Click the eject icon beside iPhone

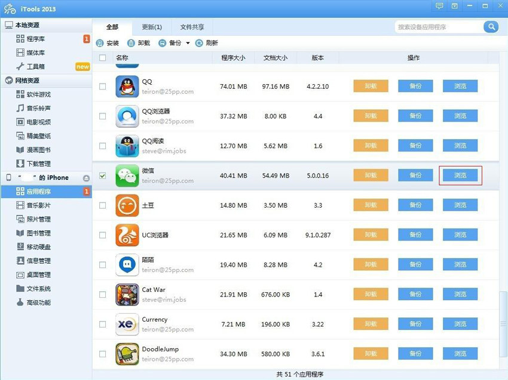(x=86, y=178)
